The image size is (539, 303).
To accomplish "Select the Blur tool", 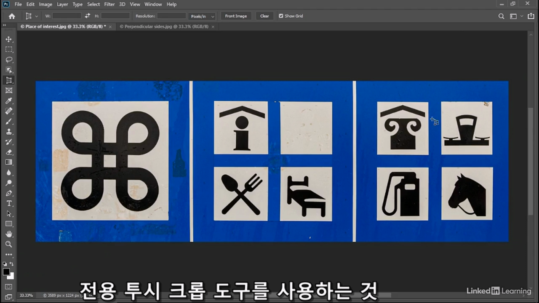I will tap(9, 173).
